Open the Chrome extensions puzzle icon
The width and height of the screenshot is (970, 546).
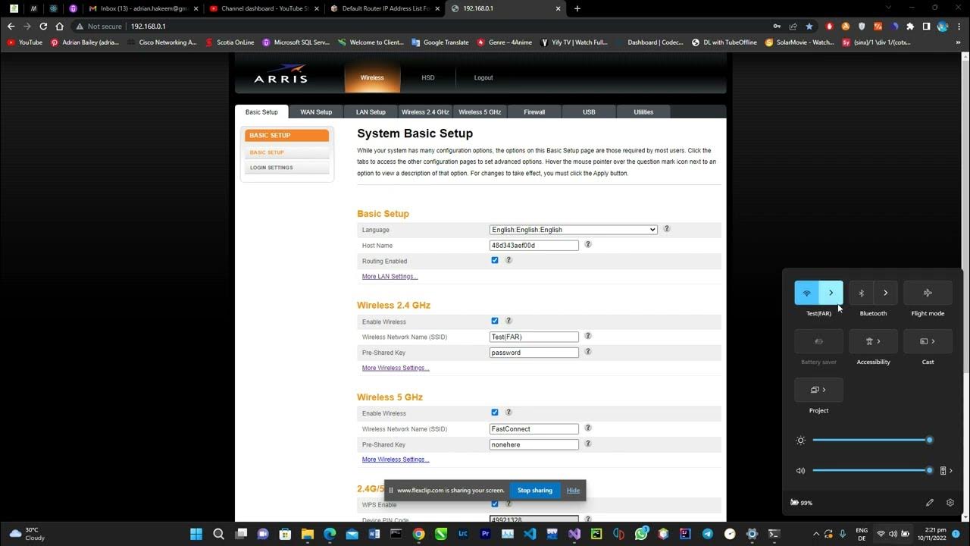tap(910, 26)
